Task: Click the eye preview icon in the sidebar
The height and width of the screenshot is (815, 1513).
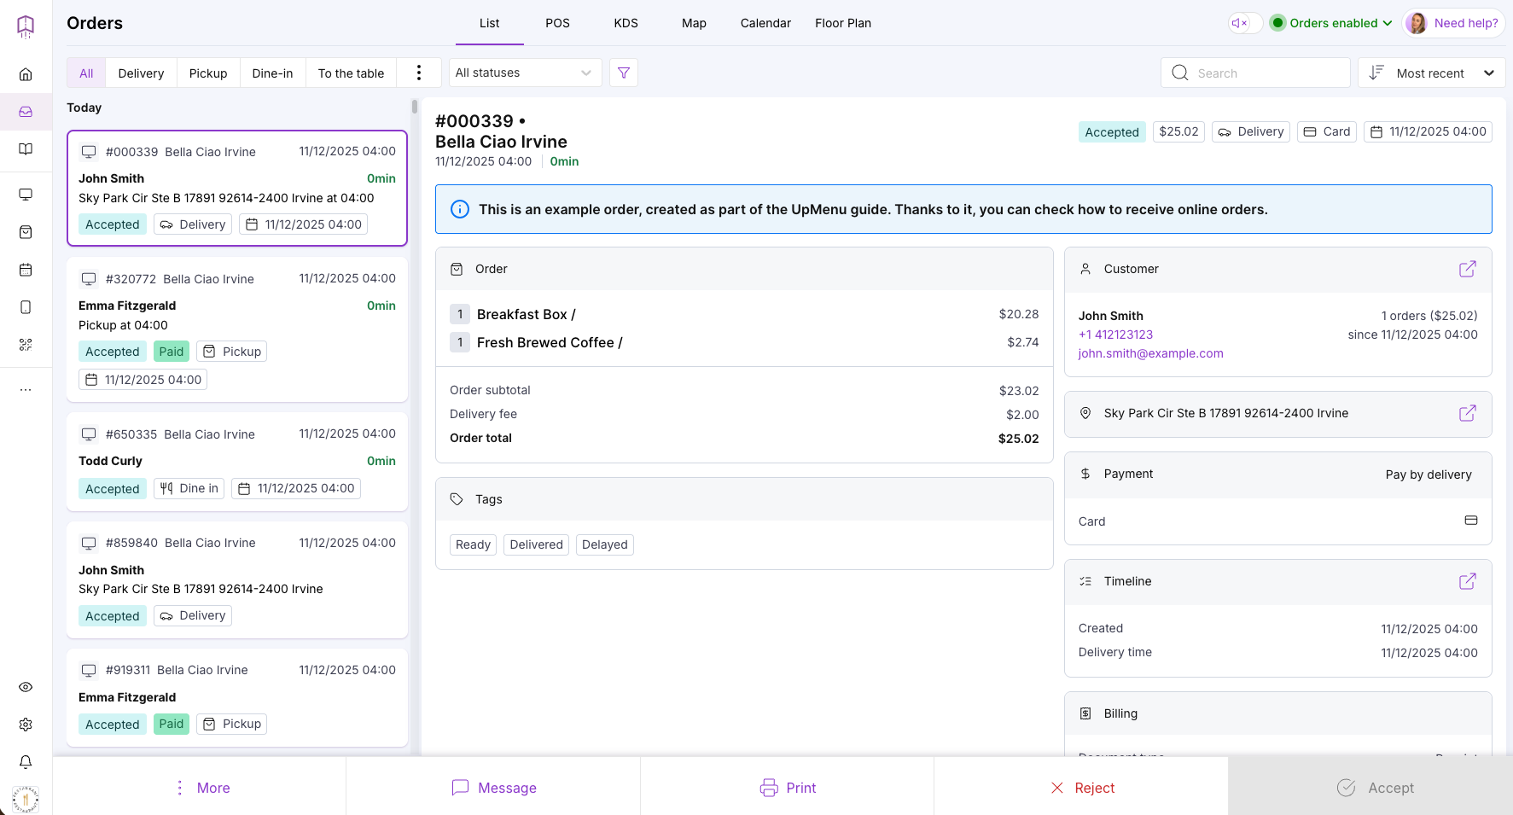Action: (x=26, y=687)
